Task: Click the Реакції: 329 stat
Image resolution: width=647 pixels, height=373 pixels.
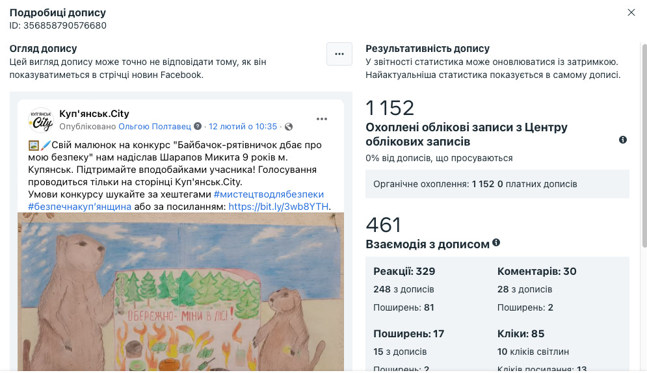Action: [404, 271]
